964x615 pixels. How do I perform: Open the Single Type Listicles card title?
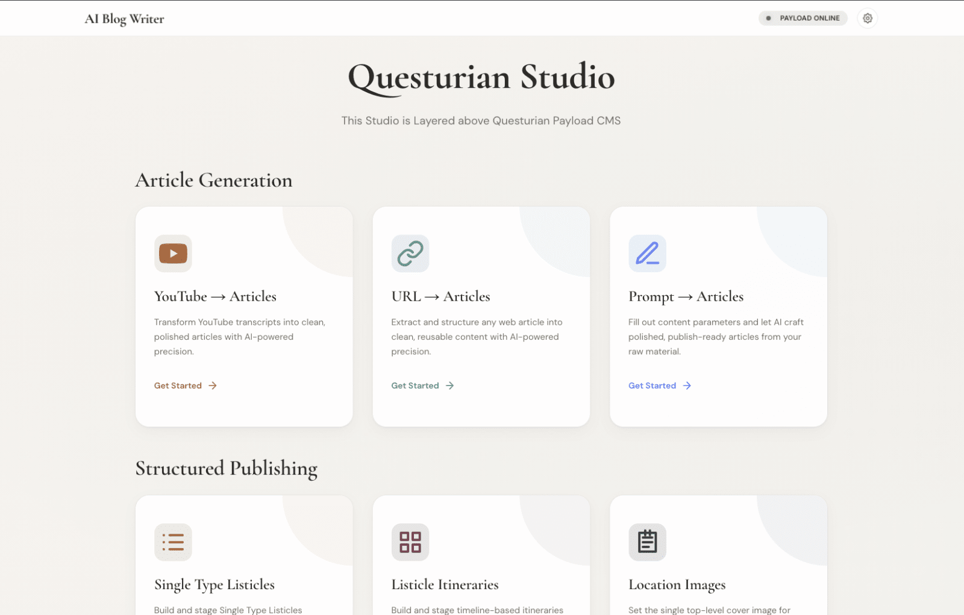click(x=214, y=585)
